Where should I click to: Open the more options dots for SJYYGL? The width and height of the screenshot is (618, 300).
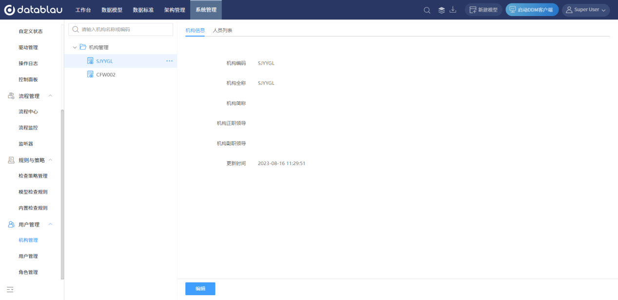click(169, 61)
